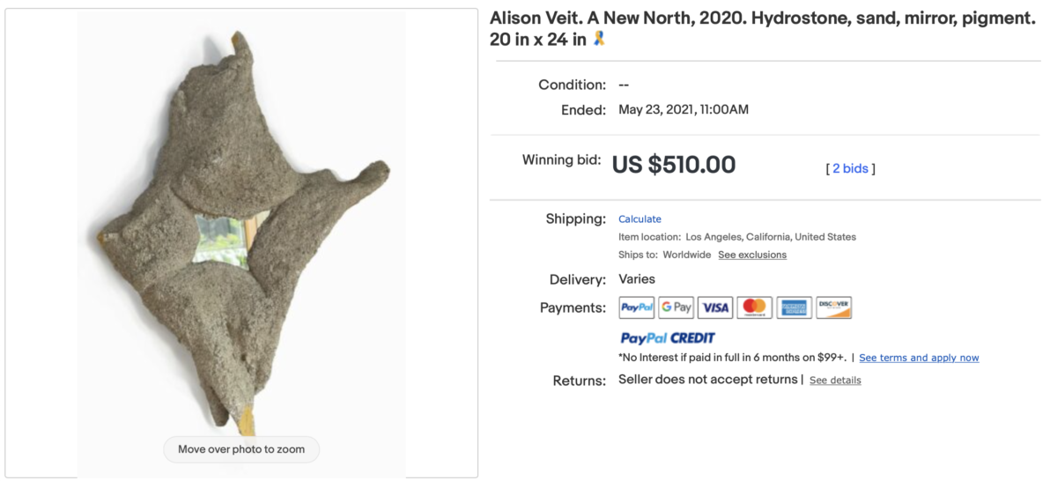This screenshot has height=488, width=1057.
Task: Open the See exclusions link
Action: click(x=752, y=255)
